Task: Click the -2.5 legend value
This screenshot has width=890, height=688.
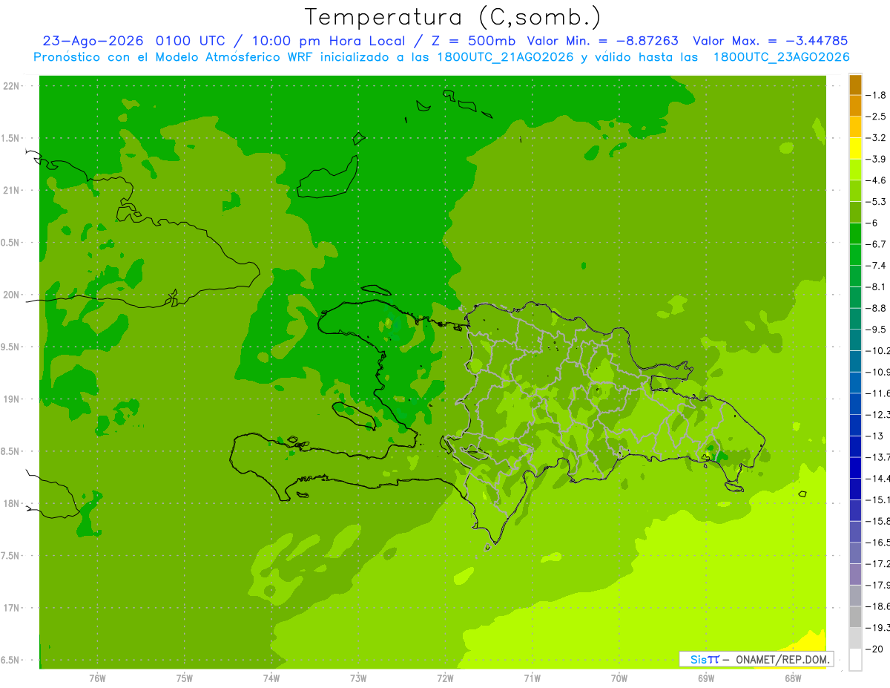Action: [875, 117]
